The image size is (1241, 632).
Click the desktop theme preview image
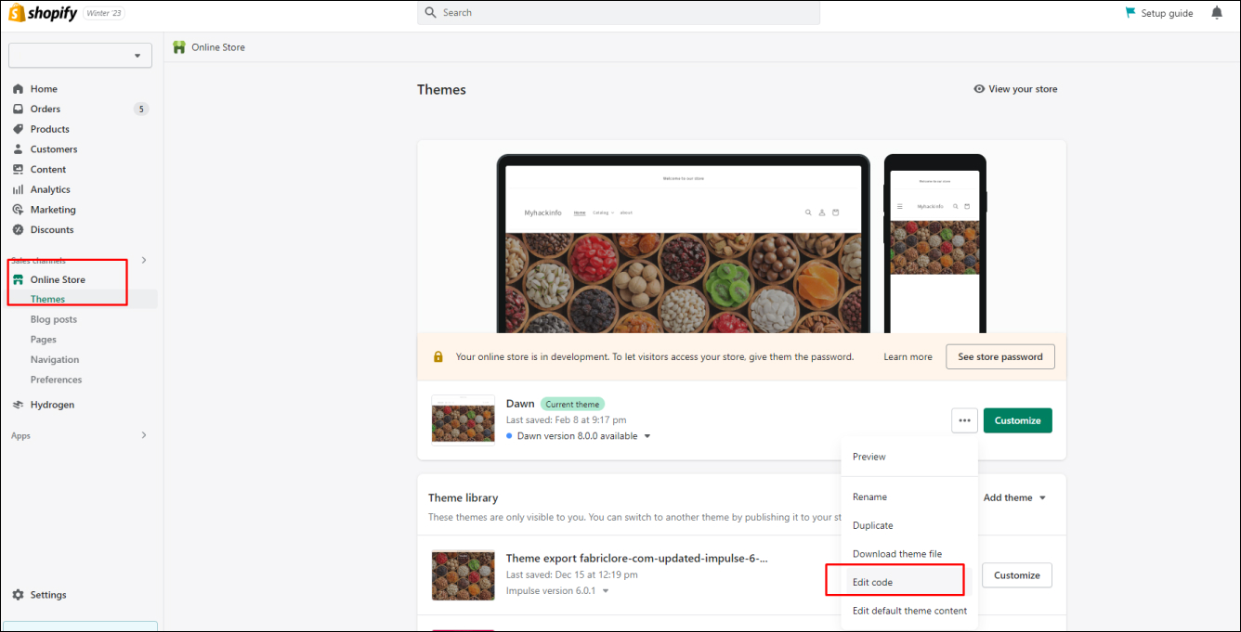pos(684,243)
